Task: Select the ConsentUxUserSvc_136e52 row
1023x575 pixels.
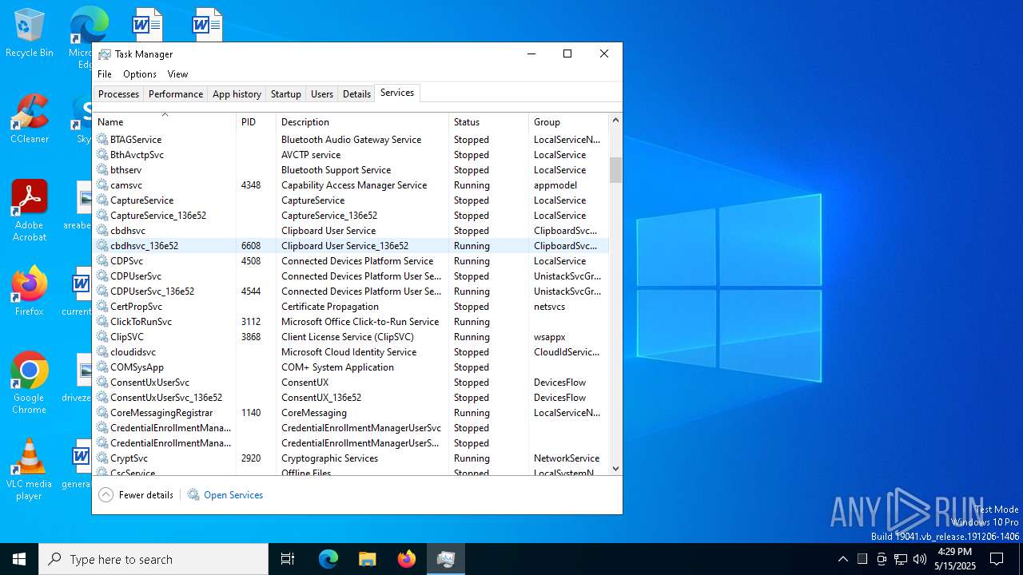Action: coord(351,397)
